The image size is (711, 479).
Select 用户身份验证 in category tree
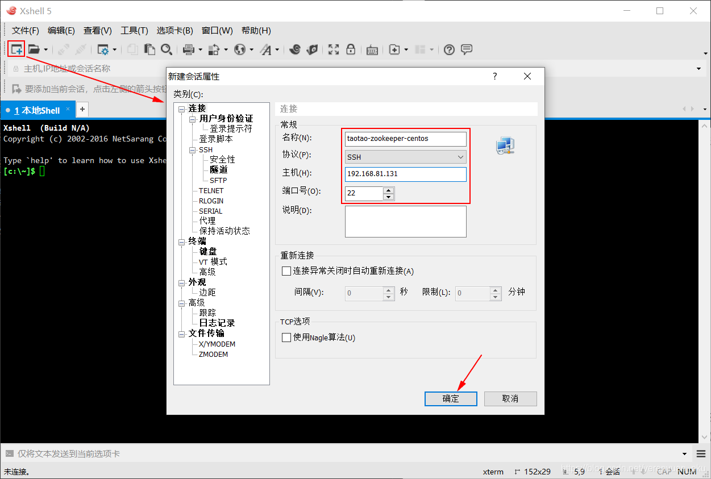pyautogui.click(x=226, y=119)
